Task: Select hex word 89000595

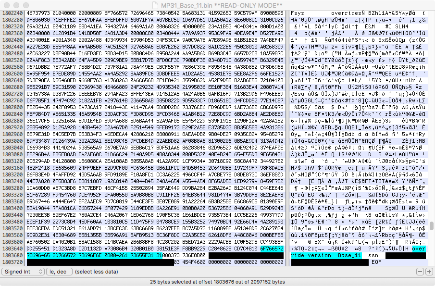Action: click(272, 13)
